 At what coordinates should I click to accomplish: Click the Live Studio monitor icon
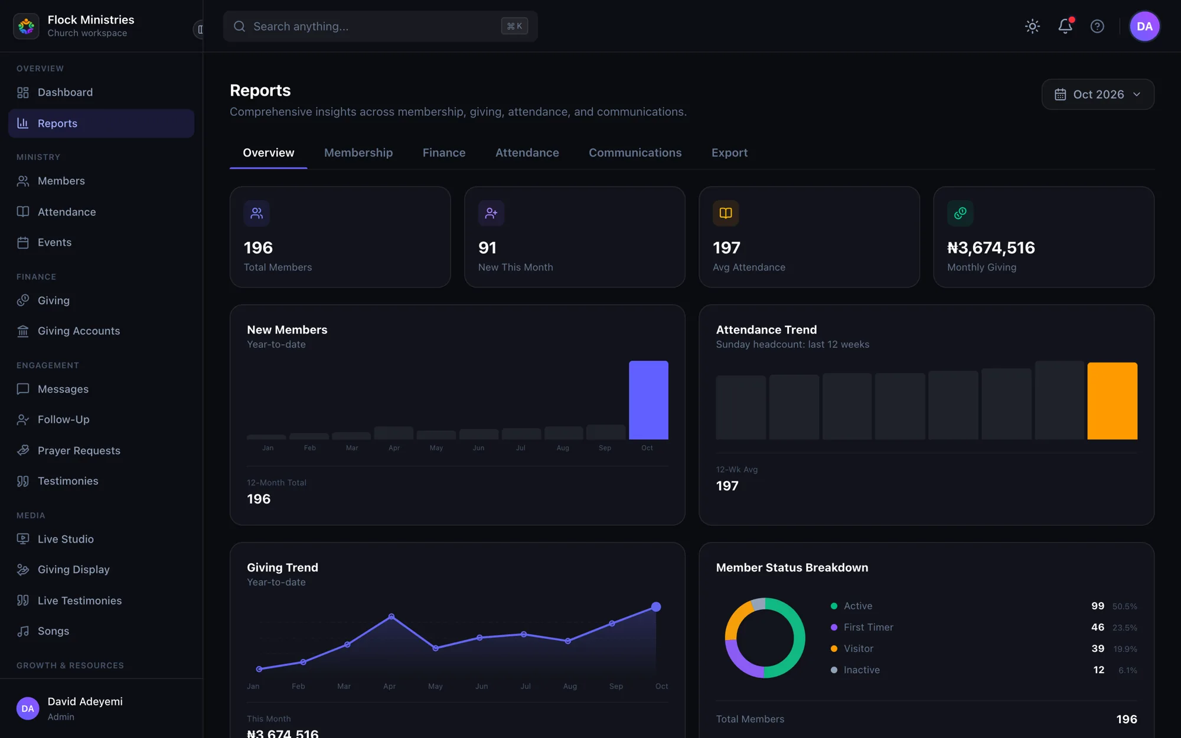point(23,539)
